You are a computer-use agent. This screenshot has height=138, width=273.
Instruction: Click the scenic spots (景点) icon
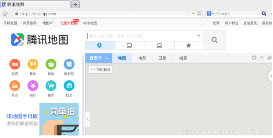point(15,86)
